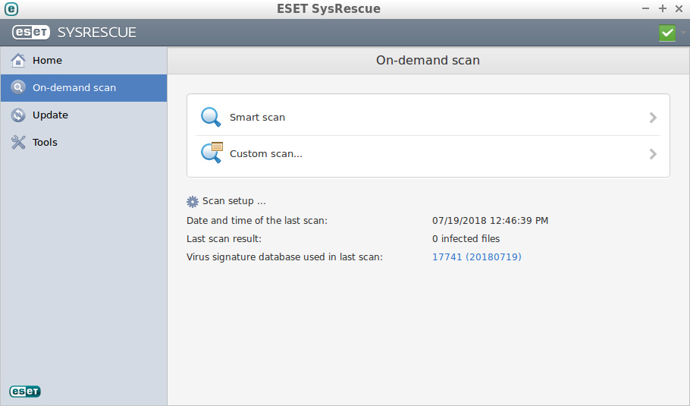Click the ESET app icon in title bar
The height and width of the screenshot is (406, 690).
[11, 9]
